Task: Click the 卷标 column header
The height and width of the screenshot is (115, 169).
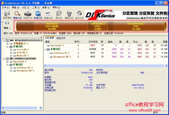Action: [x=58, y=42]
